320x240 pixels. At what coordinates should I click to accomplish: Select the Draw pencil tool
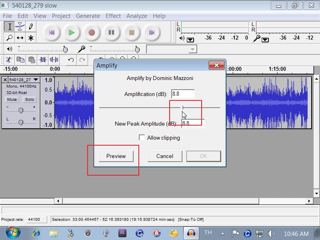31,27
